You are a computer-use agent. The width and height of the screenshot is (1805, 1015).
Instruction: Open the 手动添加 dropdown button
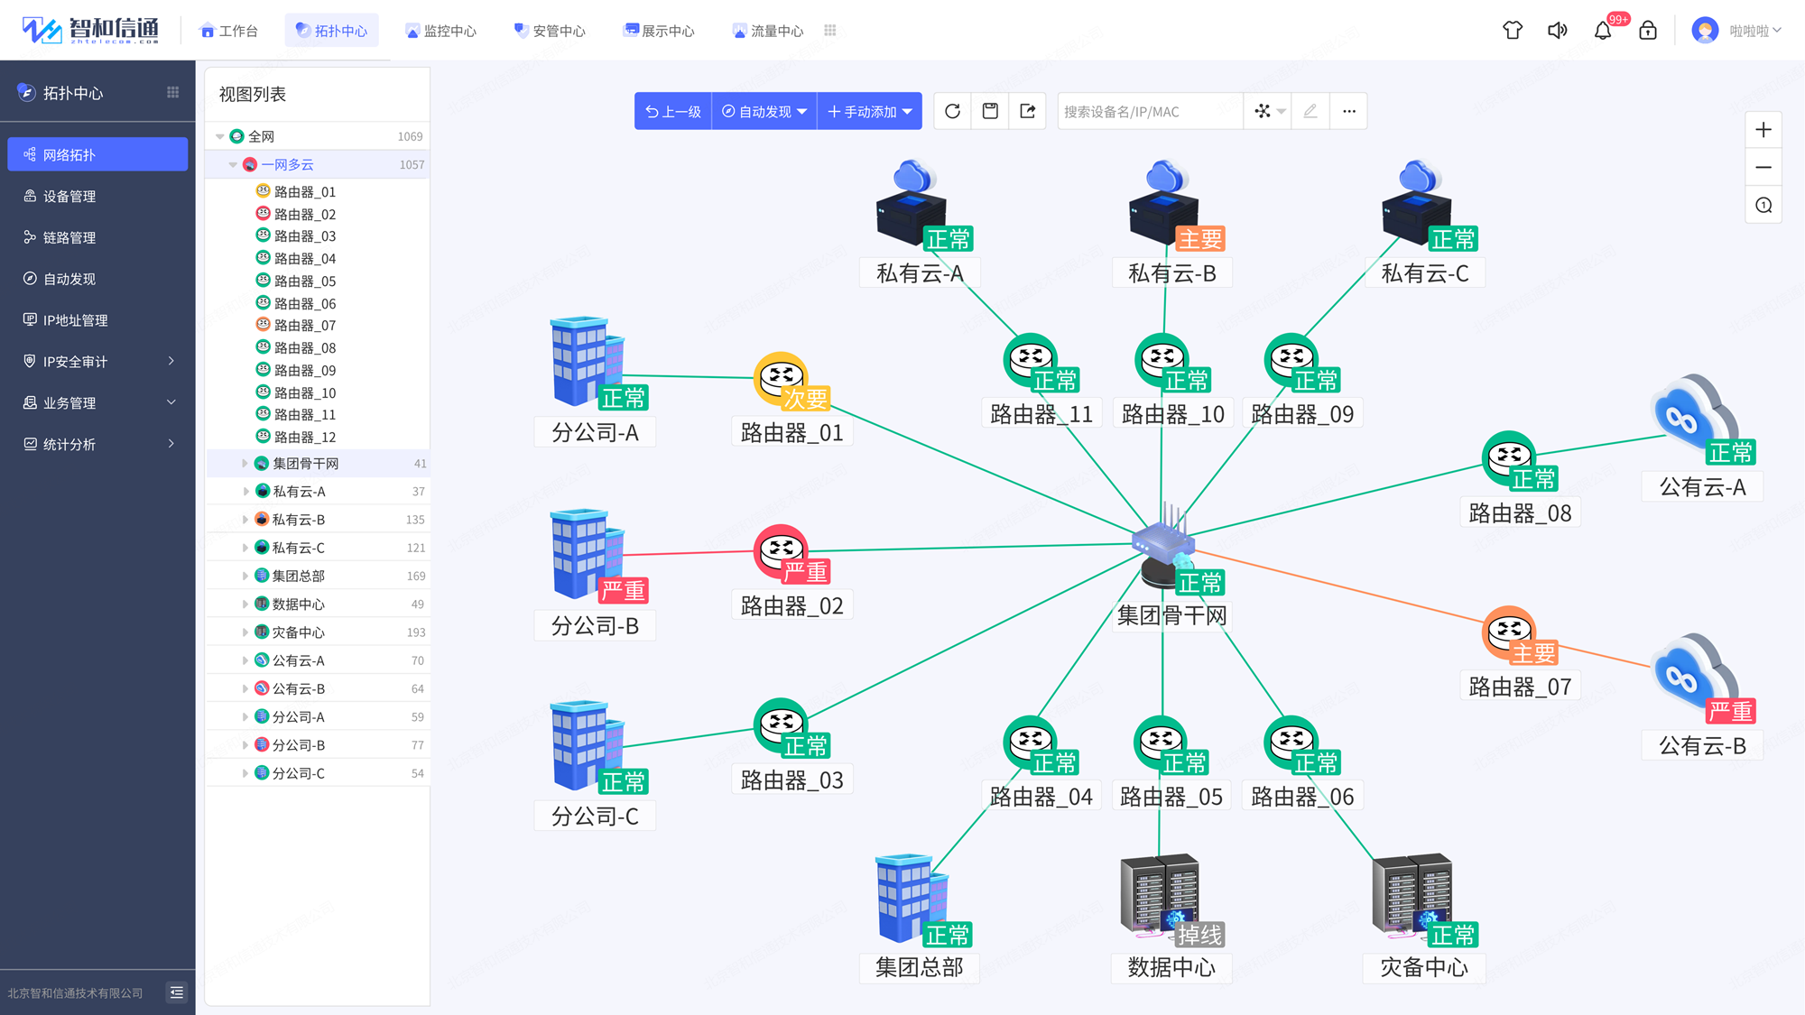pos(870,111)
